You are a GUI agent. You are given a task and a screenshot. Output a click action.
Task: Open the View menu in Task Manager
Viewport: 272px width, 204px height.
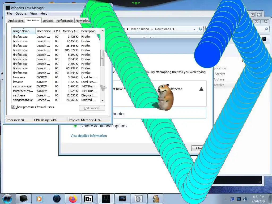pyautogui.click(x=33, y=14)
